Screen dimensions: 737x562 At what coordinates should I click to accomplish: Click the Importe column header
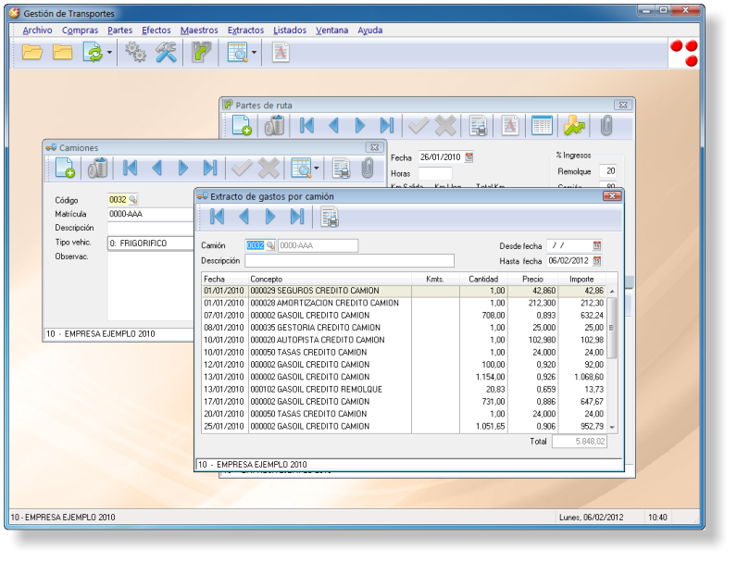(x=581, y=279)
